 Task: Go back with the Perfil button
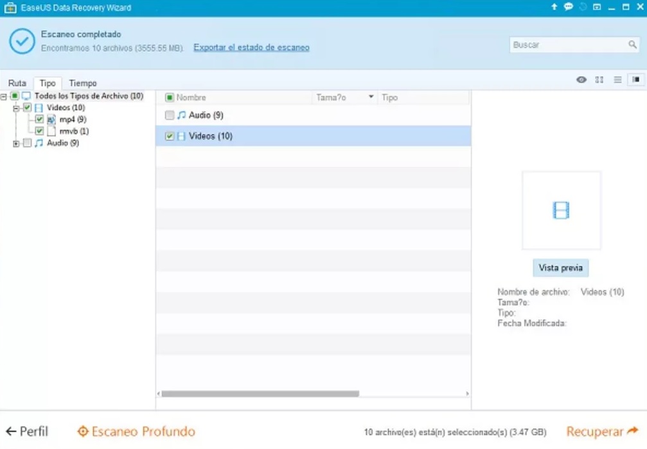coord(27,431)
